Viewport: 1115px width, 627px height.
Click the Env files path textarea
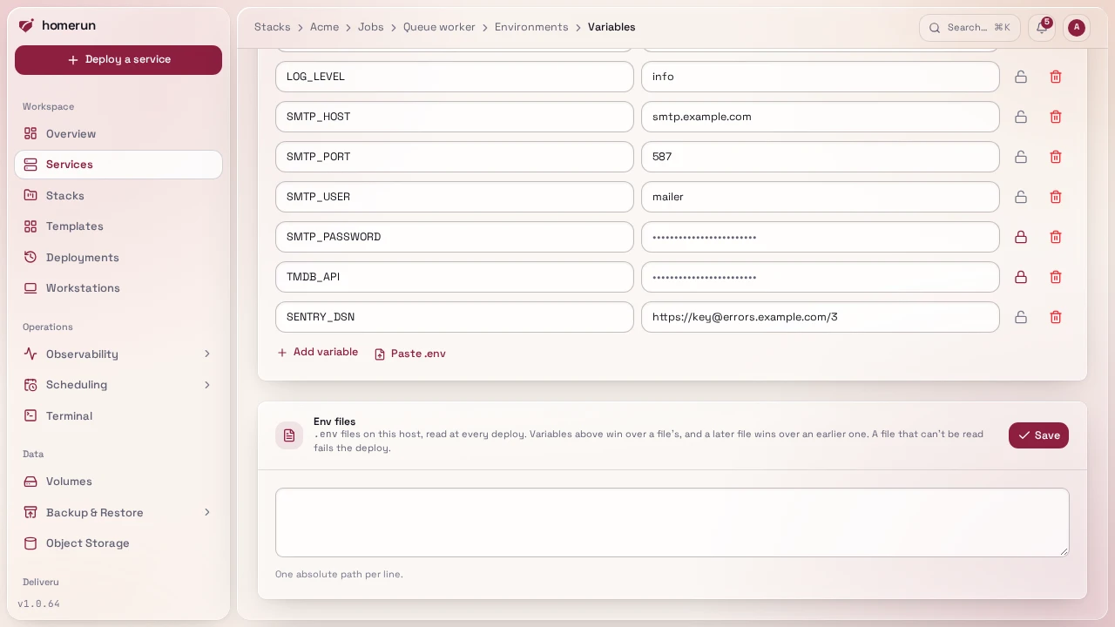(x=672, y=522)
